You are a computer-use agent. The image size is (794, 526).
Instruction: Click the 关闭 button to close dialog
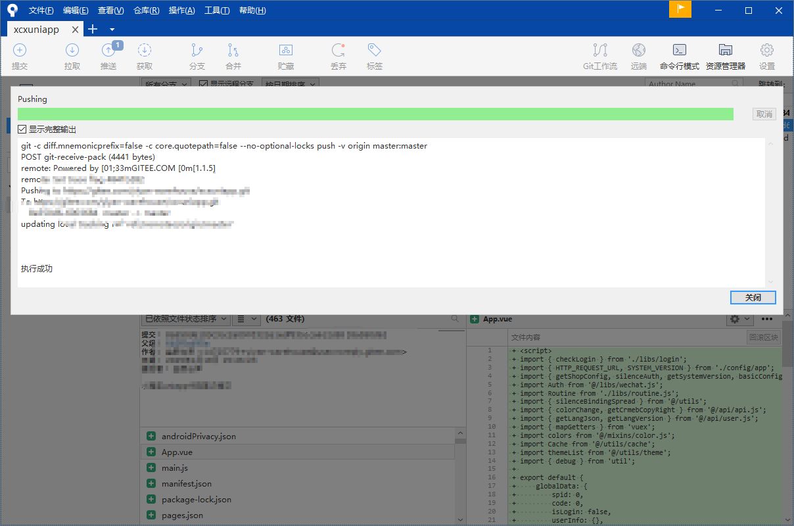pyautogui.click(x=753, y=297)
